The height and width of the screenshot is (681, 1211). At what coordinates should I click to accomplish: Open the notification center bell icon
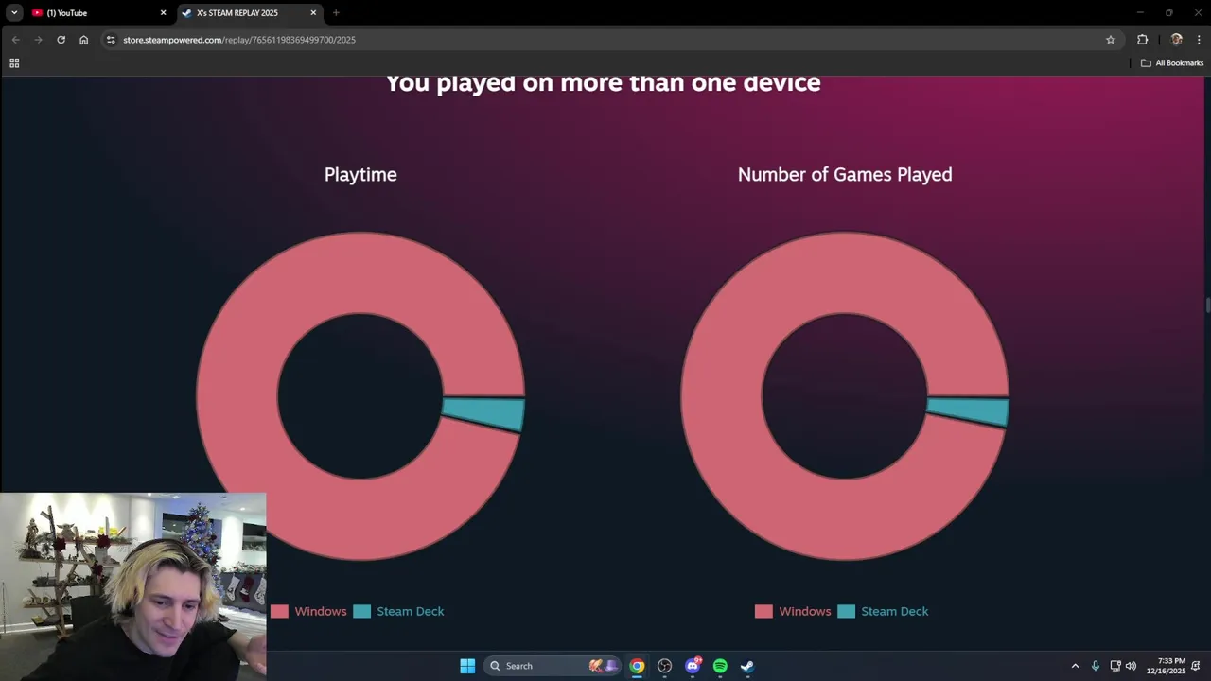pyautogui.click(x=1196, y=666)
